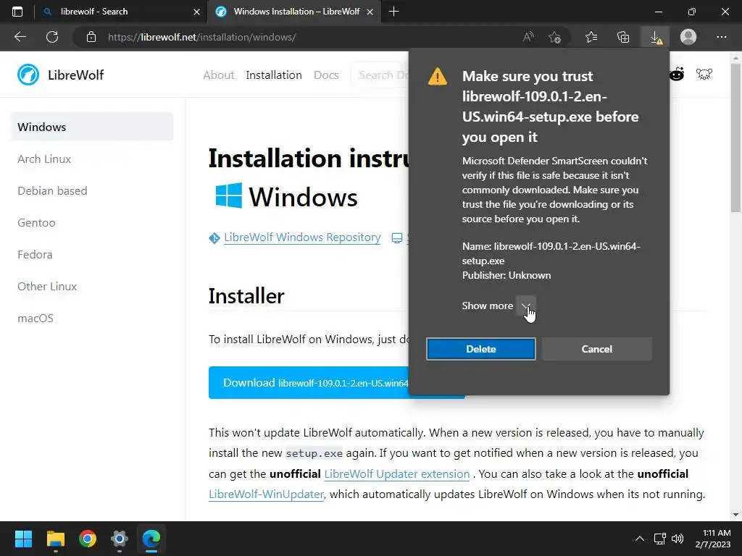Screen dimensions: 742x556
Task: Click Cancel in the download warning
Action: tap(597, 349)
